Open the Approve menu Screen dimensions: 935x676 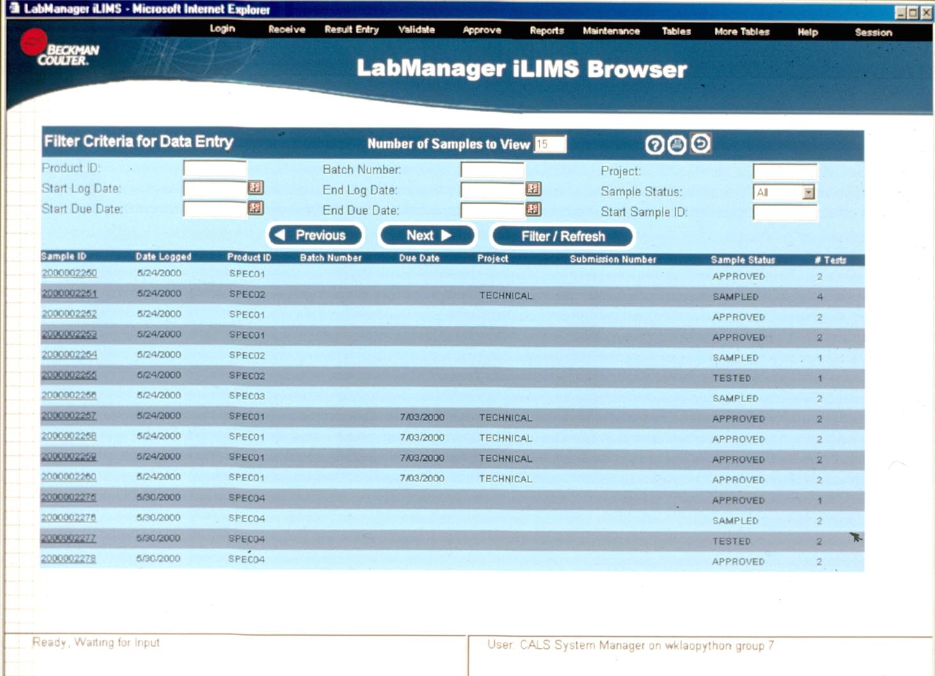pyautogui.click(x=482, y=30)
